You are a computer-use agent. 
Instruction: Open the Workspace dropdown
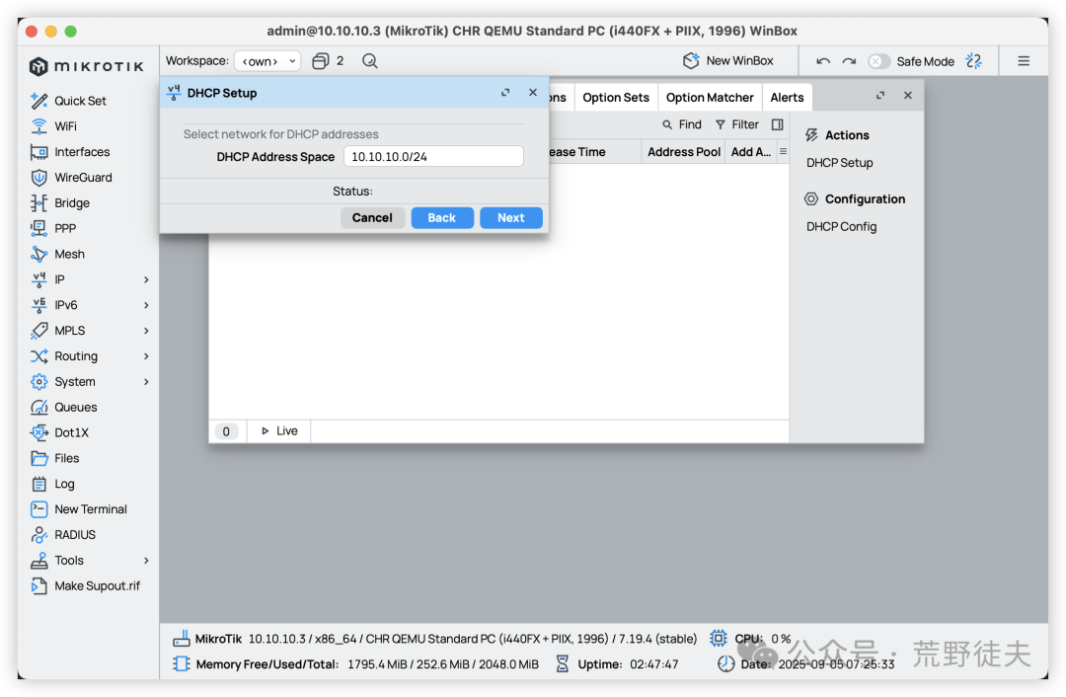point(267,61)
